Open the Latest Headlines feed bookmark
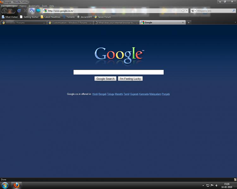 tap(51, 17)
